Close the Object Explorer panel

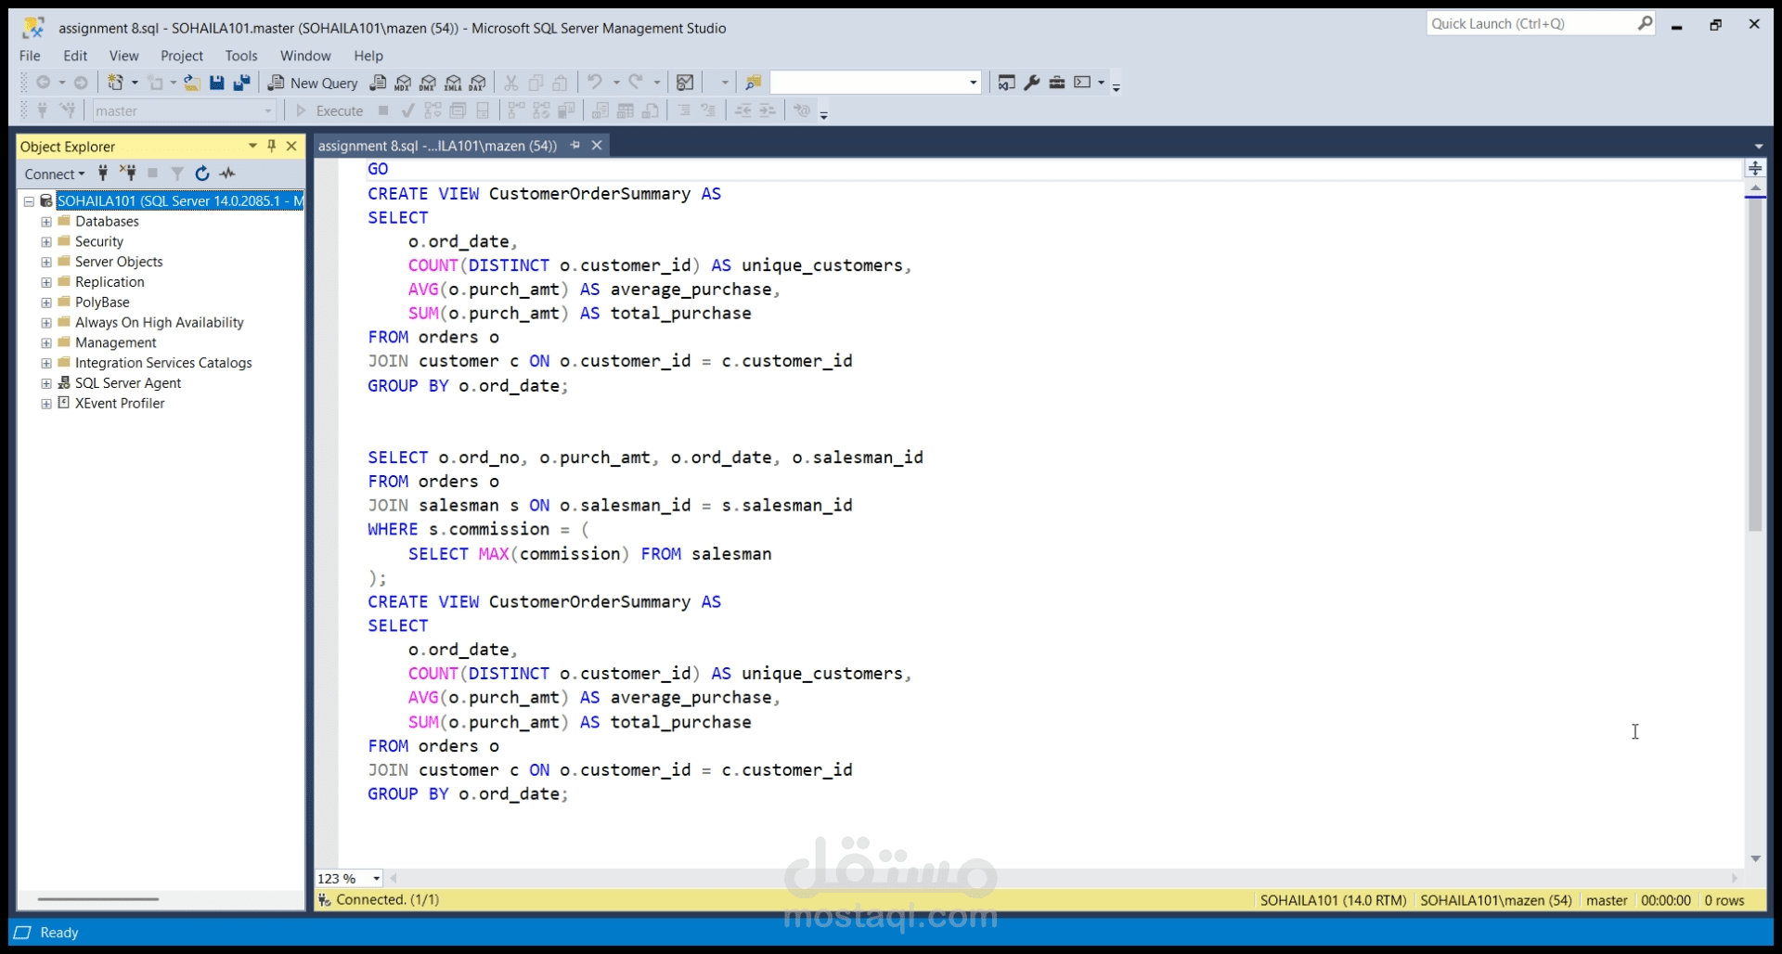(x=291, y=146)
